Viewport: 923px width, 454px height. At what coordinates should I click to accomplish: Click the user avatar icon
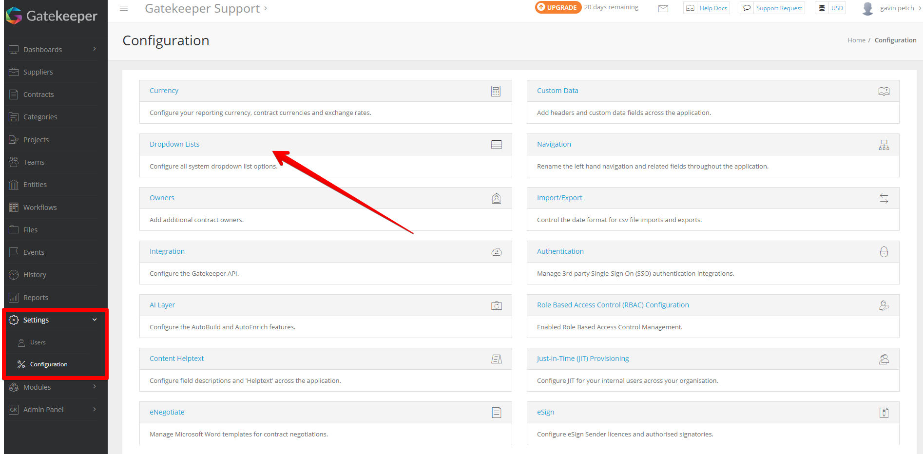[x=867, y=8]
